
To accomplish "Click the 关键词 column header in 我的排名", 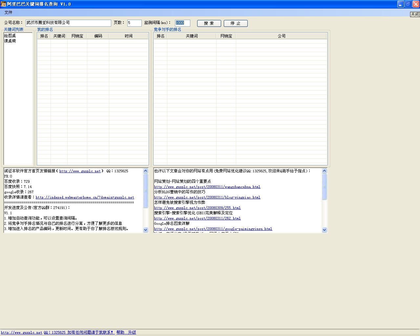I will [59, 36].
